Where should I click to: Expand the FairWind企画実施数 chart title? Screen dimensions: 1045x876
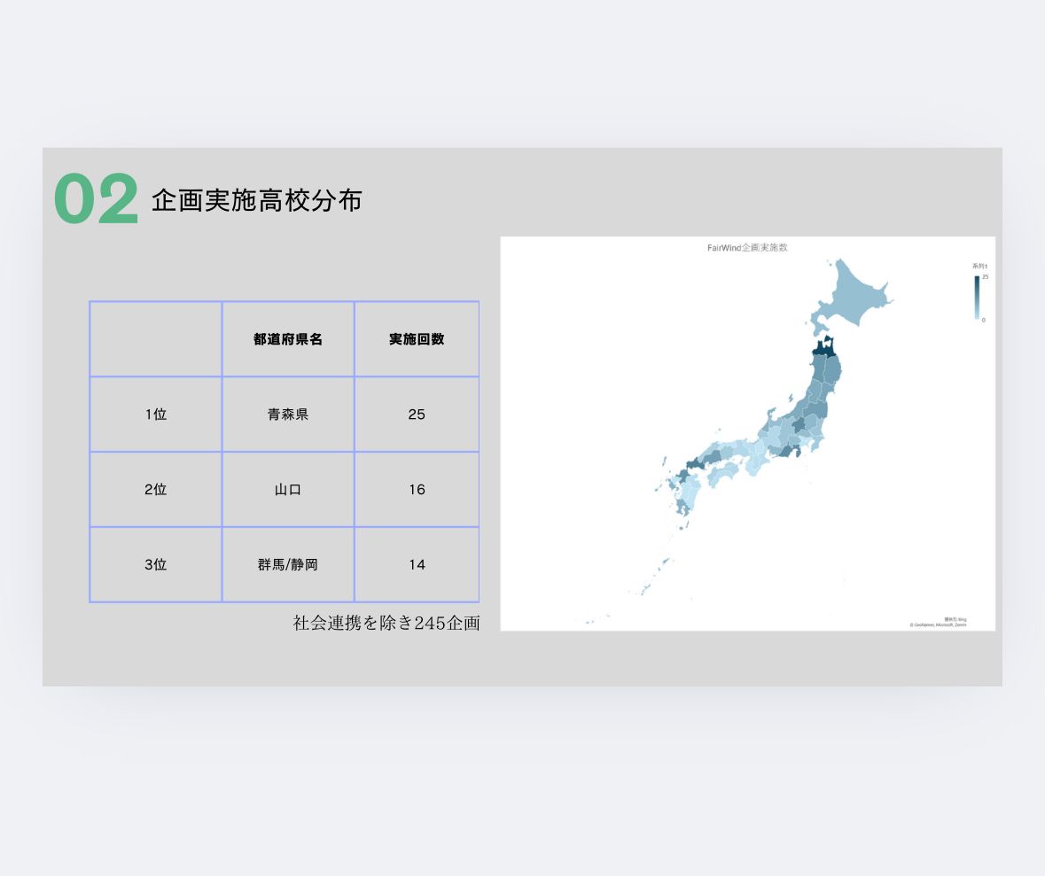(x=747, y=249)
